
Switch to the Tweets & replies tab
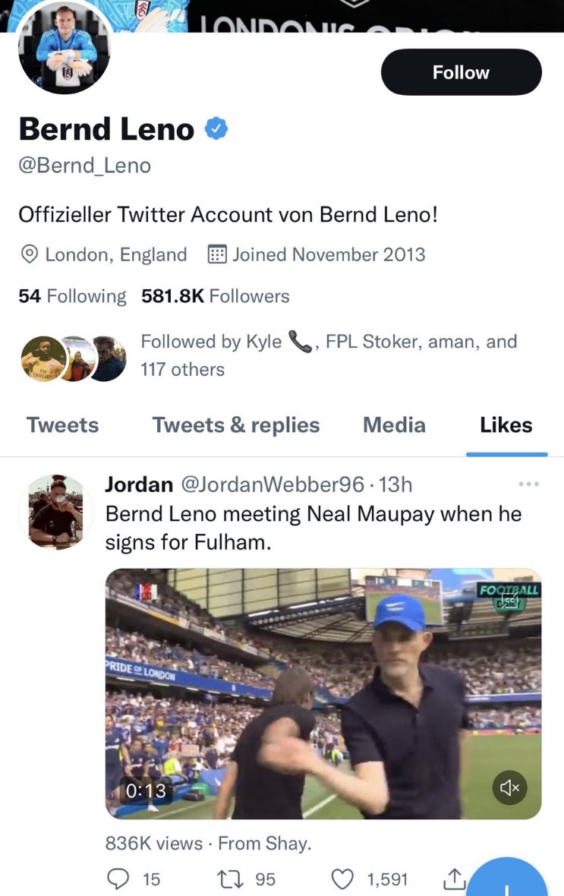[x=236, y=425]
